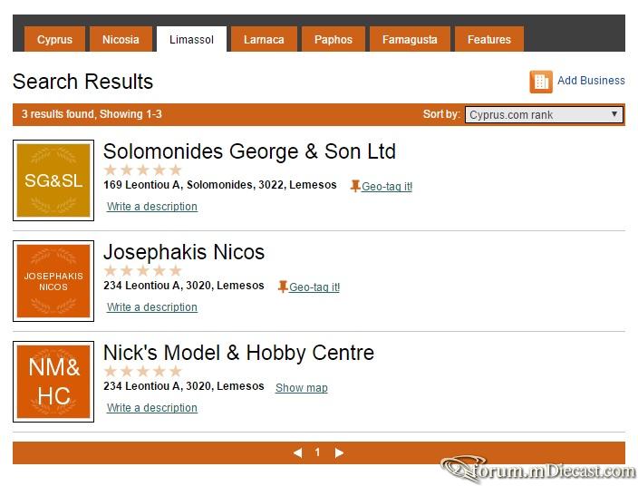Screen dimensions: 638x486
Task: Click the Add Business building icon
Action: [x=541, y=82]
